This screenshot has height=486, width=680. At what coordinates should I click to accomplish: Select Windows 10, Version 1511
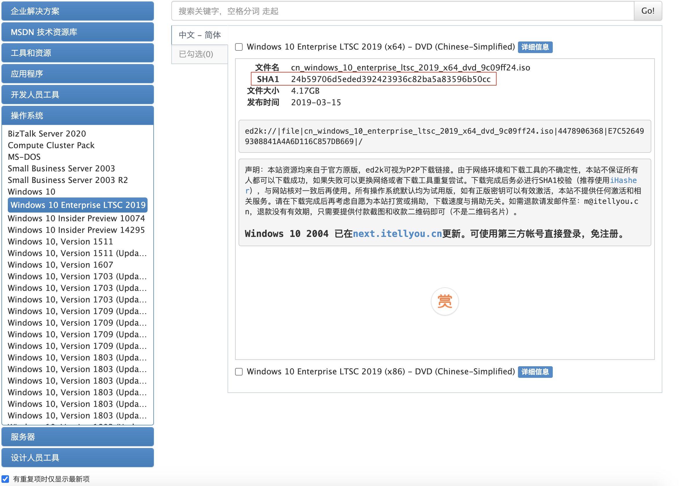[60, 242]
